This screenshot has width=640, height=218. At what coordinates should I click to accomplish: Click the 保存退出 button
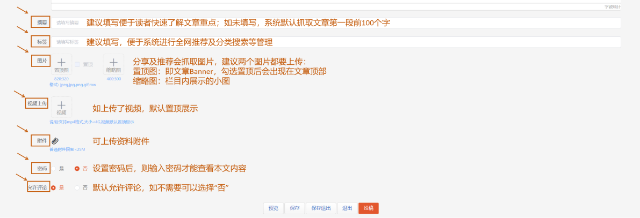(321, 208)
